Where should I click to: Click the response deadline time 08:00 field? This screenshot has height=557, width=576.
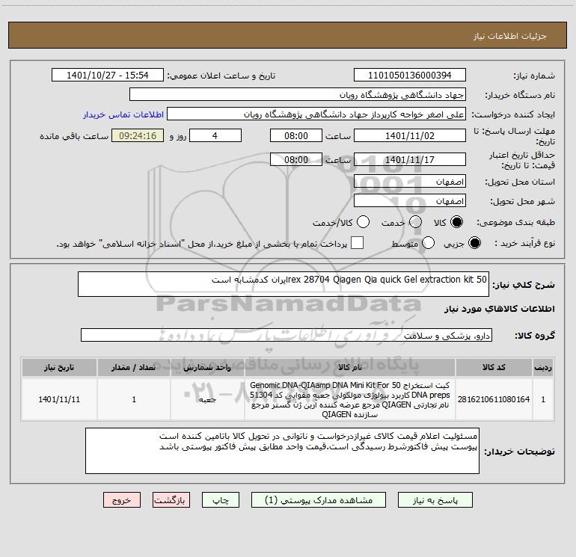(x=296, y=135)
